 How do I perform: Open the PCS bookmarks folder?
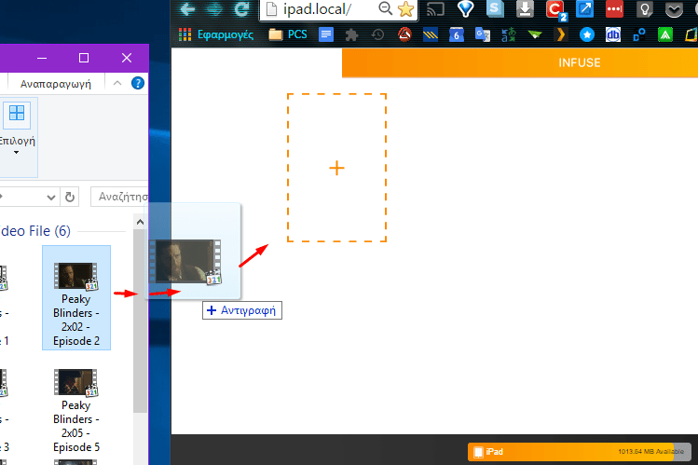tap(288, 34)
